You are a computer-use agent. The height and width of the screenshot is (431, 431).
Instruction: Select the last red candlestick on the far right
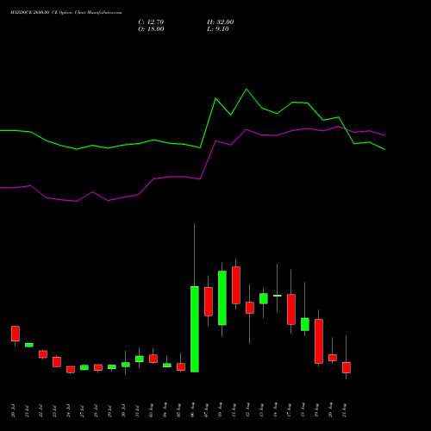click(x=347, y=367)
